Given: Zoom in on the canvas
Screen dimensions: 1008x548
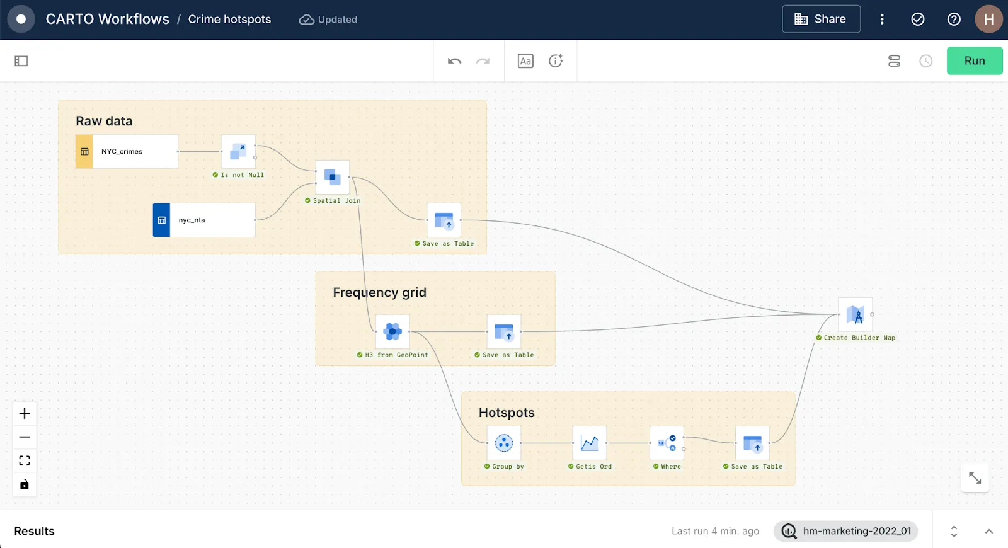Looking at the screenshot, I should (25, 414).
